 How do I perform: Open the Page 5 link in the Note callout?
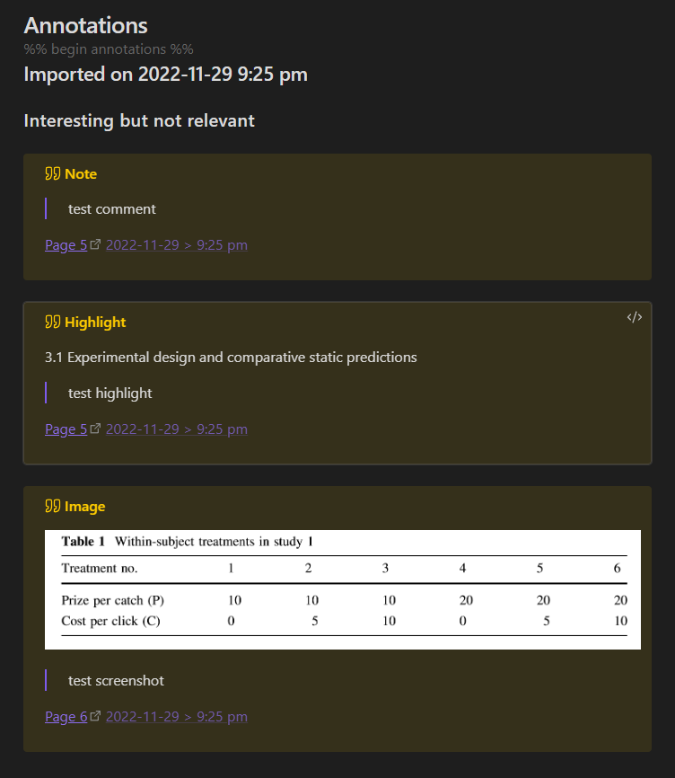coord(63,244)
